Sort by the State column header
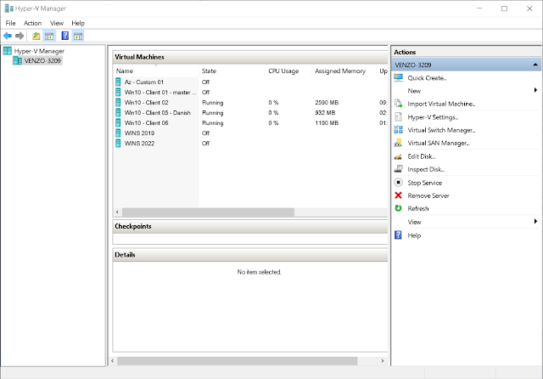This screenshot has height=379, width=543. [x=232, y=71]
